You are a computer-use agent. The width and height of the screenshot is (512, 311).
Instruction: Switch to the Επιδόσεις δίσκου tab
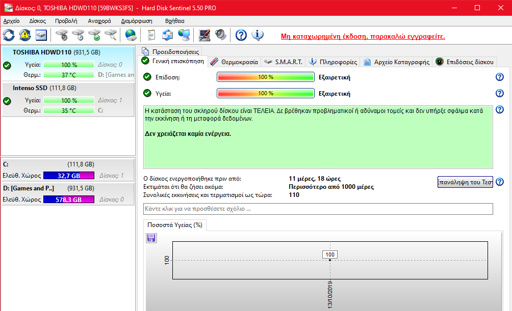[465, 62]
